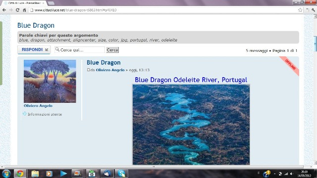Viewport: 317px width, 178px height.
Task: Expand Informazioni utente section
Action: (x=45, y=114)
